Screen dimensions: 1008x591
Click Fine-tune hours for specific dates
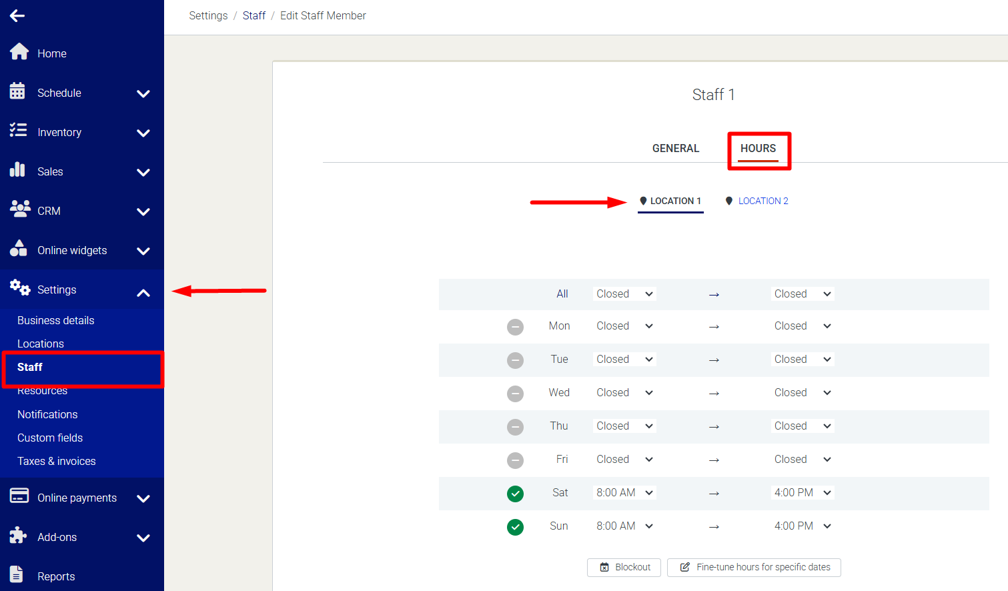(x=754, y=567)
